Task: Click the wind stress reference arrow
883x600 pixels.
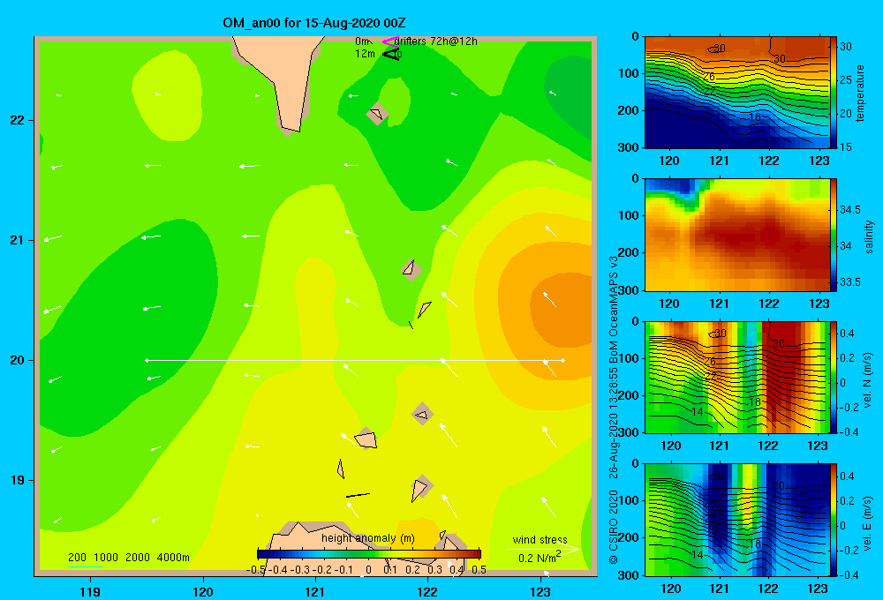Action: pyautogui.click(x=543, y=549)
